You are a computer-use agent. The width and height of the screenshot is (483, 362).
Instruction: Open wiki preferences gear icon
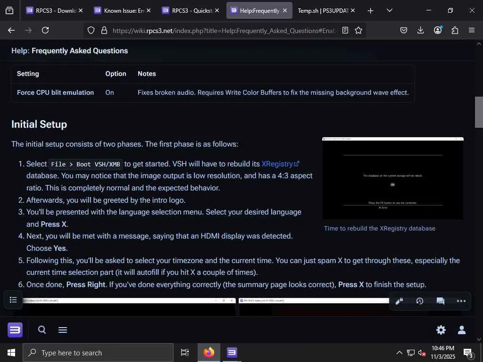pos(441,330)
